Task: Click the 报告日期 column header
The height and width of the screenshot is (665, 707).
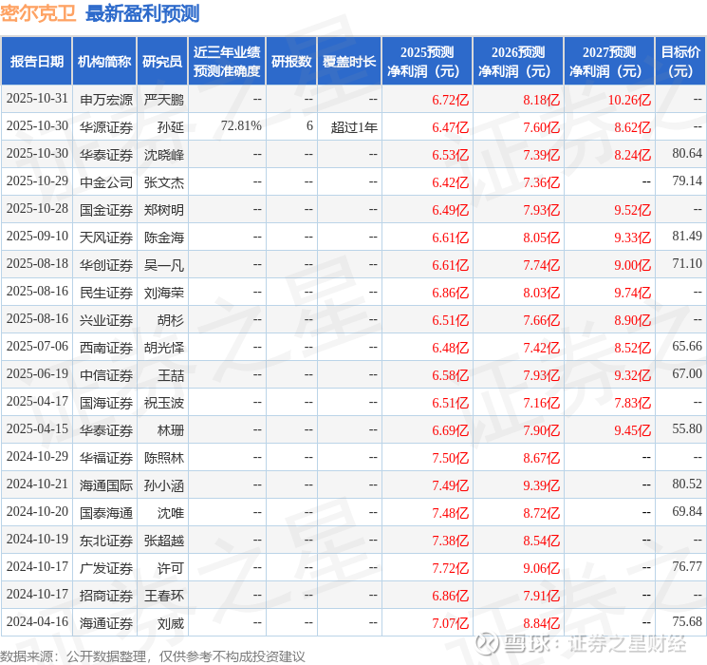Action: pyautogui.click(x=37, y=62)
